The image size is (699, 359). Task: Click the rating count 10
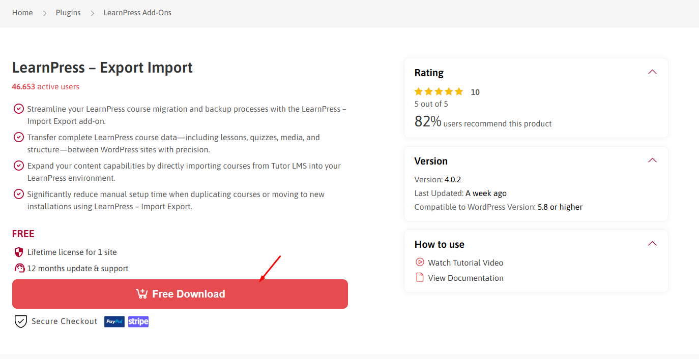(x=475, y=92)
